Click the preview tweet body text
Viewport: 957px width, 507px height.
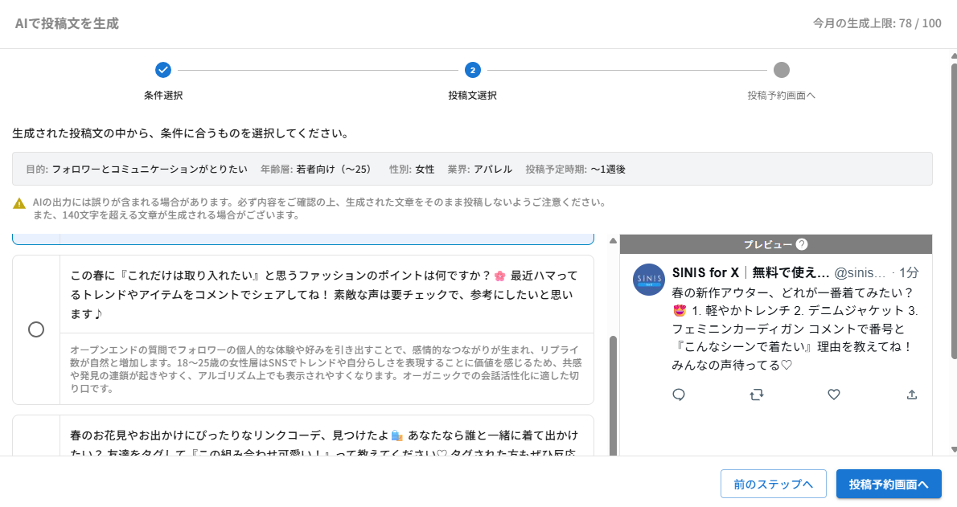[795, 329]
